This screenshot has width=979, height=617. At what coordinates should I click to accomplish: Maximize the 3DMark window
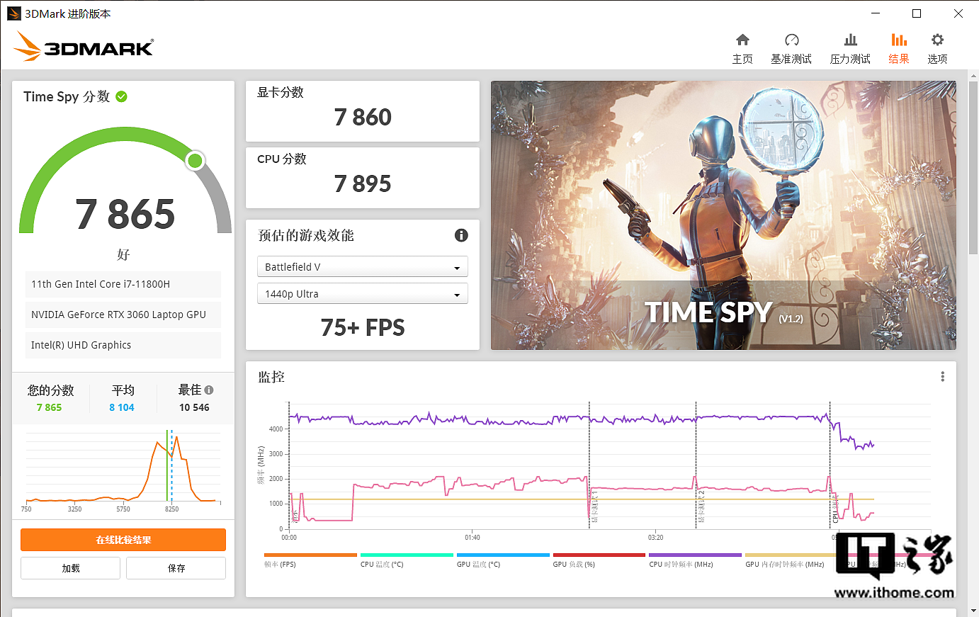tap(917, 13)
